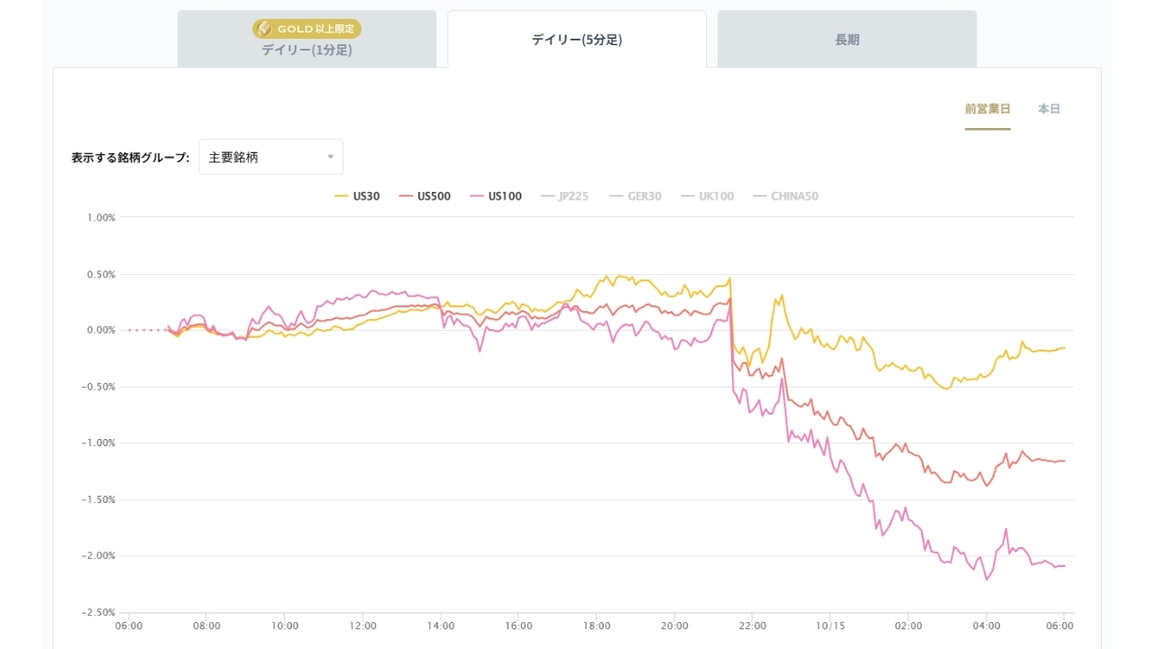Screen dimensions: 1154x649
Task: Click the -2.50% y-axis label
Action: (100, 613)
